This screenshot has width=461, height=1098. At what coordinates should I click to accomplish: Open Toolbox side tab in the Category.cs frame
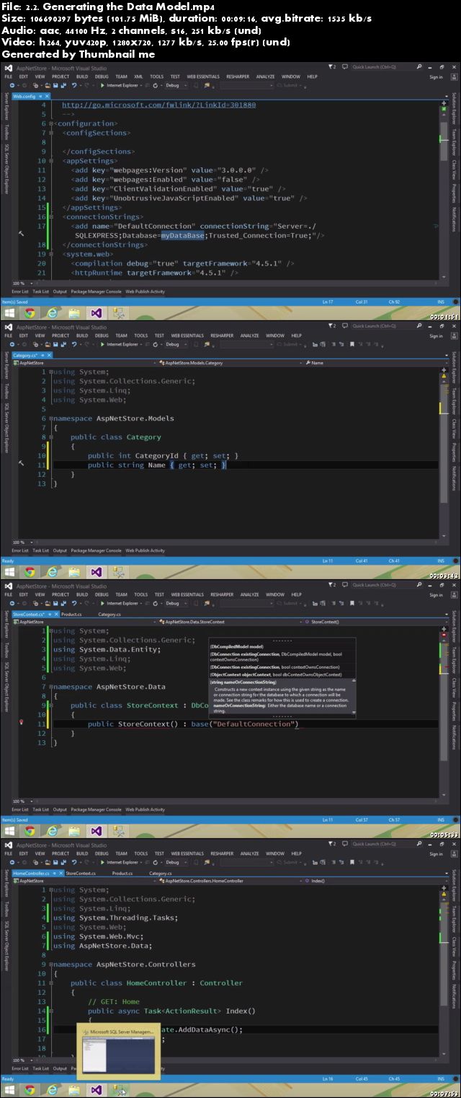click(6, 390)
